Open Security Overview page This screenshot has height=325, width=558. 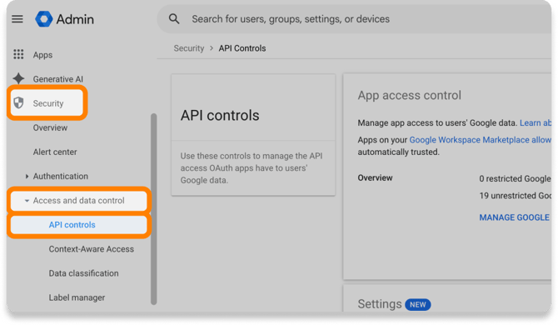(x=50, y=127)
